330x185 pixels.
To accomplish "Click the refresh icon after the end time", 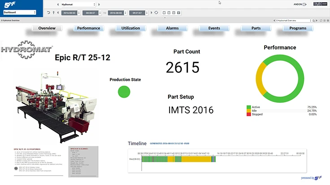I will tap(156, 13).
